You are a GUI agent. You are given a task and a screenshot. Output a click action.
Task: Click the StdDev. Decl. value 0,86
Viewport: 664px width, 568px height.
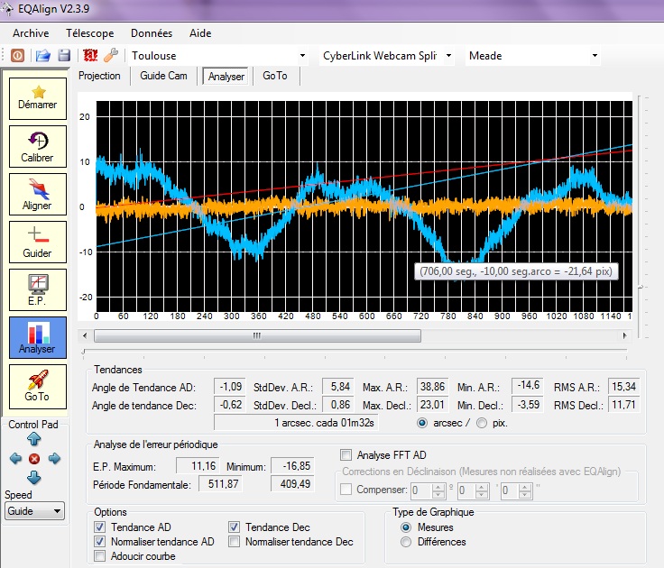tap(338, 405)
